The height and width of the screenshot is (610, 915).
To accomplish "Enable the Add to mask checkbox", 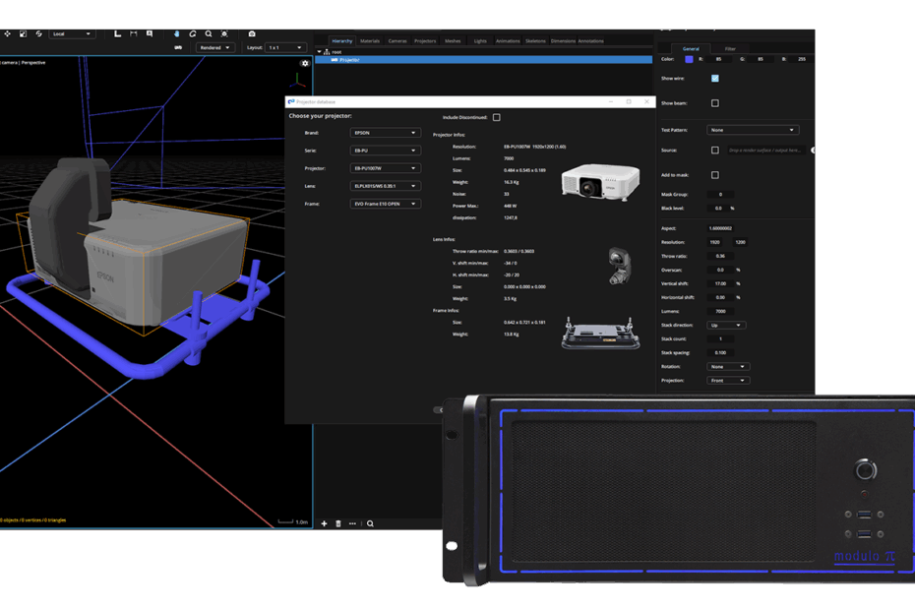I will 715,175.
